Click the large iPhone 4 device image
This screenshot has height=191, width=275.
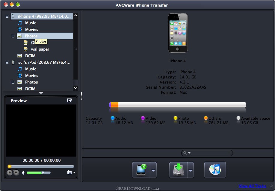(x=178, y=33)
